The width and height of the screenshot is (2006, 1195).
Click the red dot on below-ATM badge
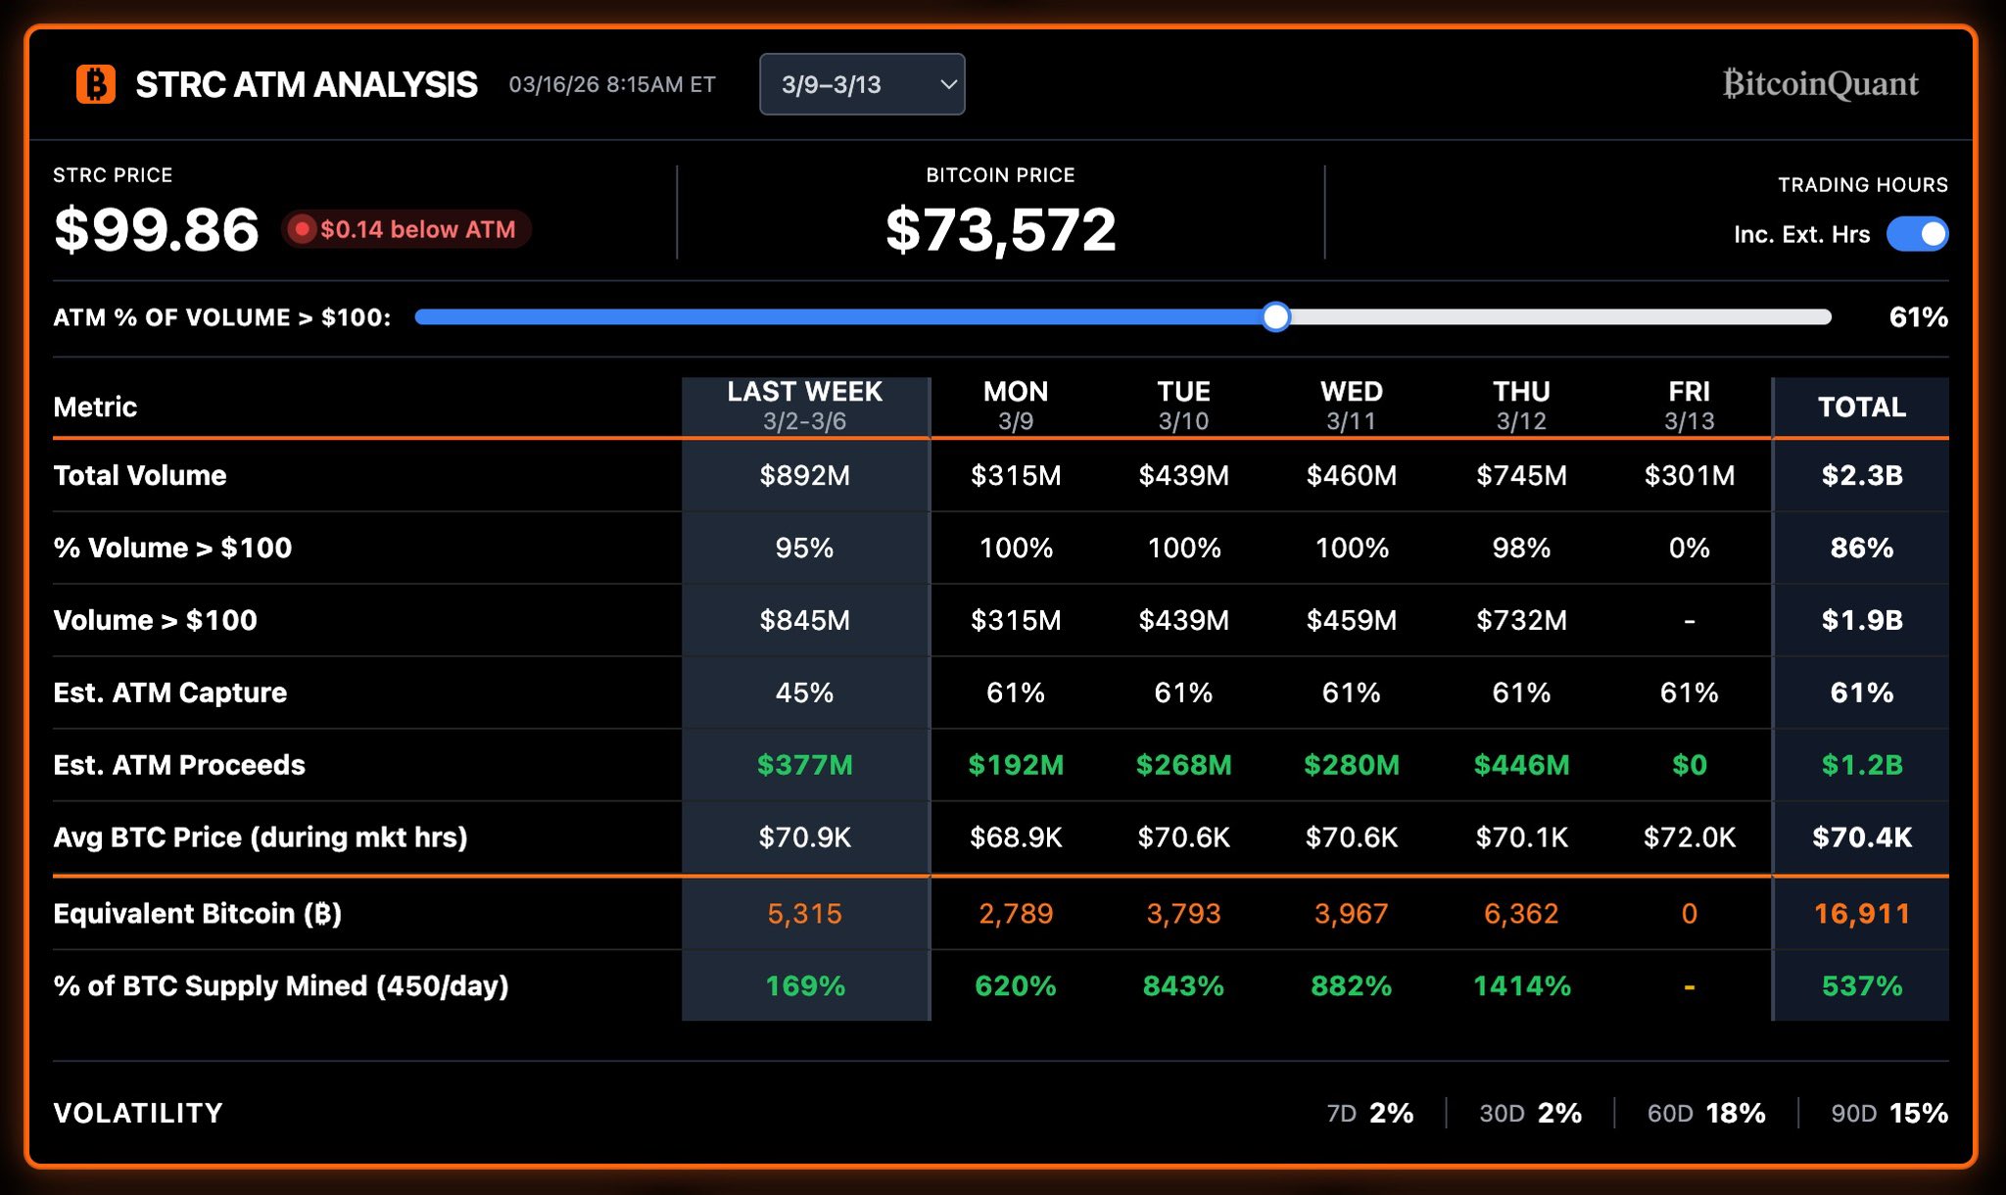coord(303,230)
